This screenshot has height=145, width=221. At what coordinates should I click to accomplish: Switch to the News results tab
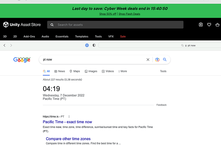click(x=60, y=71)
